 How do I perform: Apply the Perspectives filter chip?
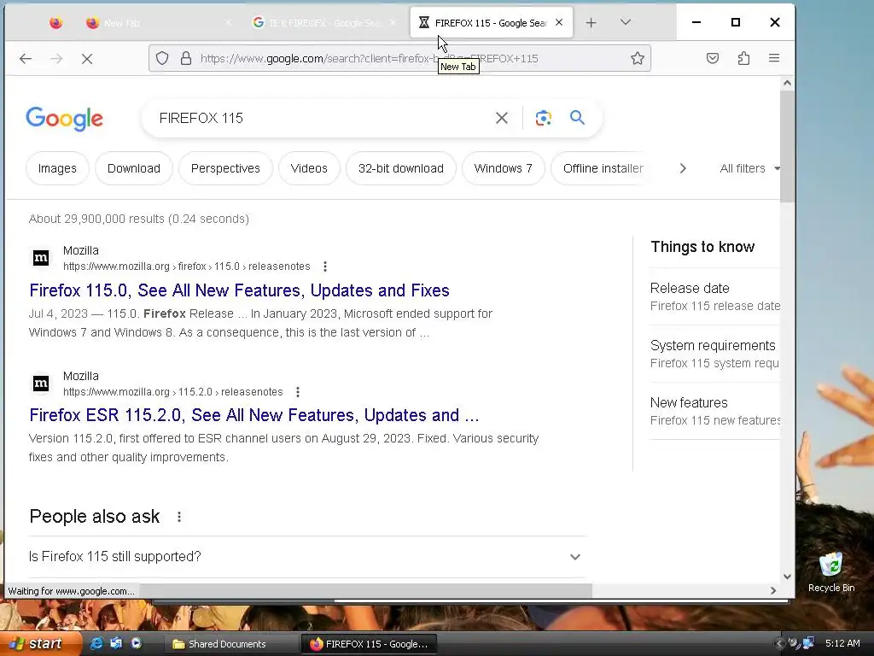tap(225, 168)
